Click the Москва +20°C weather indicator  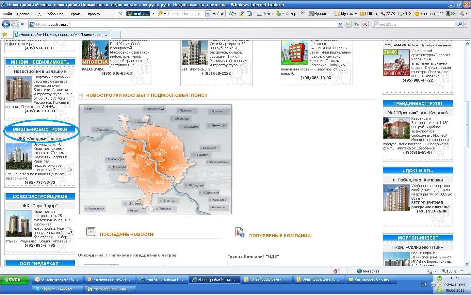[429, 14]
